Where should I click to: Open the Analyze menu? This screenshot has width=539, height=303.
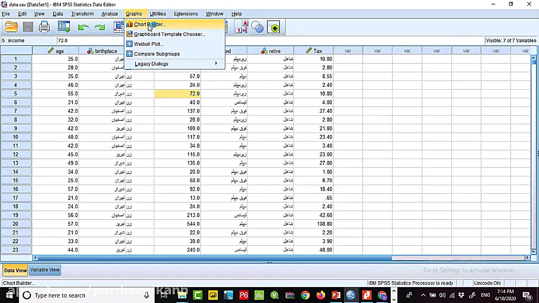tap(109, 13)
